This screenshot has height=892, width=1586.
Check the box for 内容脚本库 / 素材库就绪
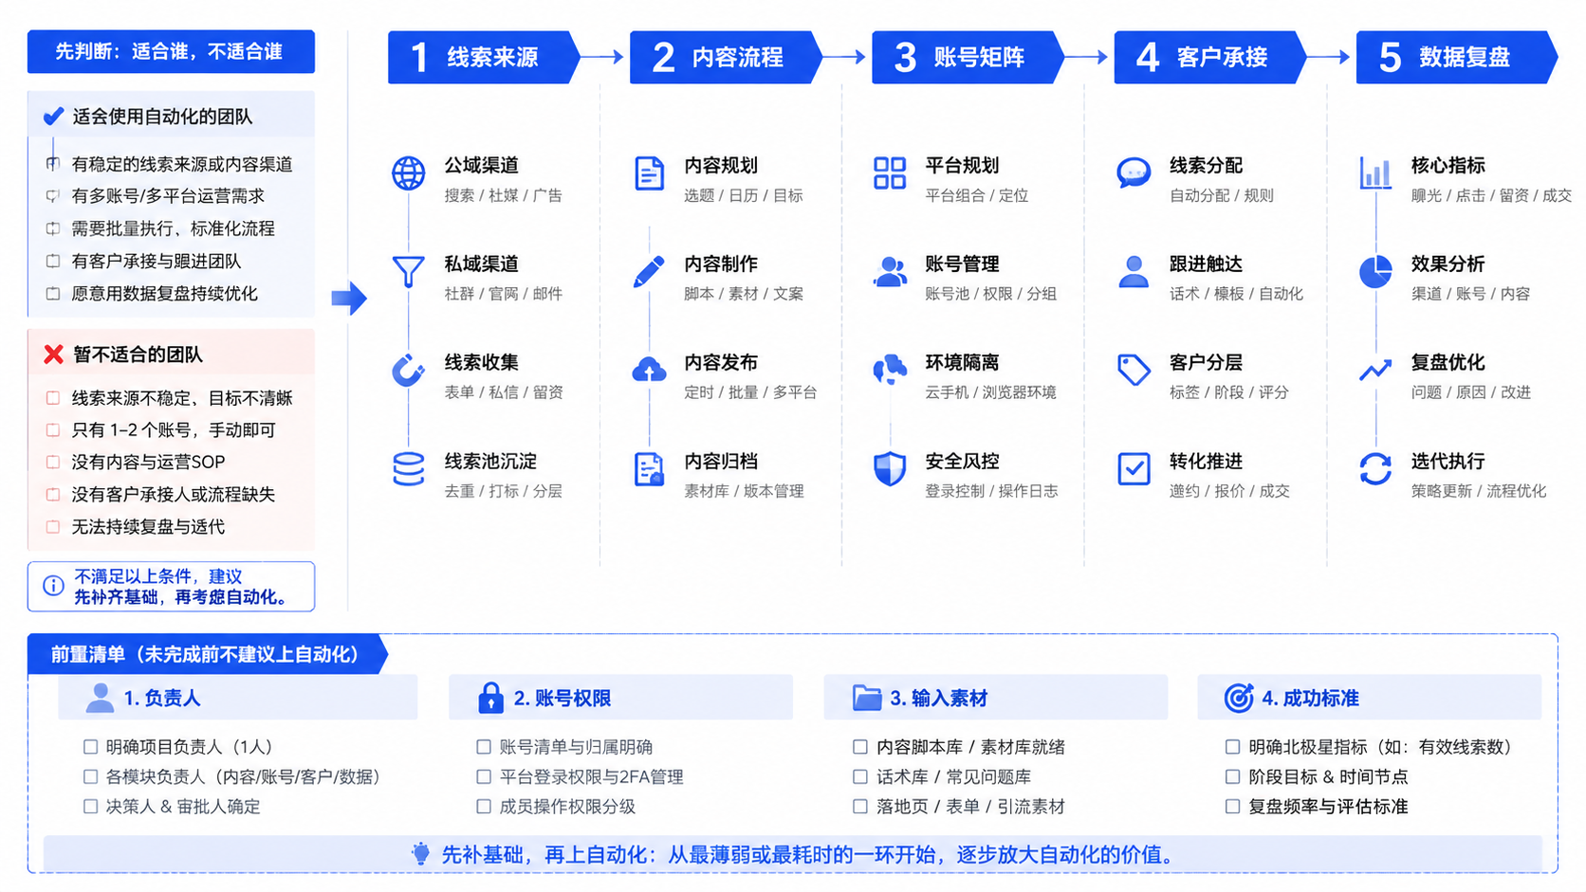(860, 747)
